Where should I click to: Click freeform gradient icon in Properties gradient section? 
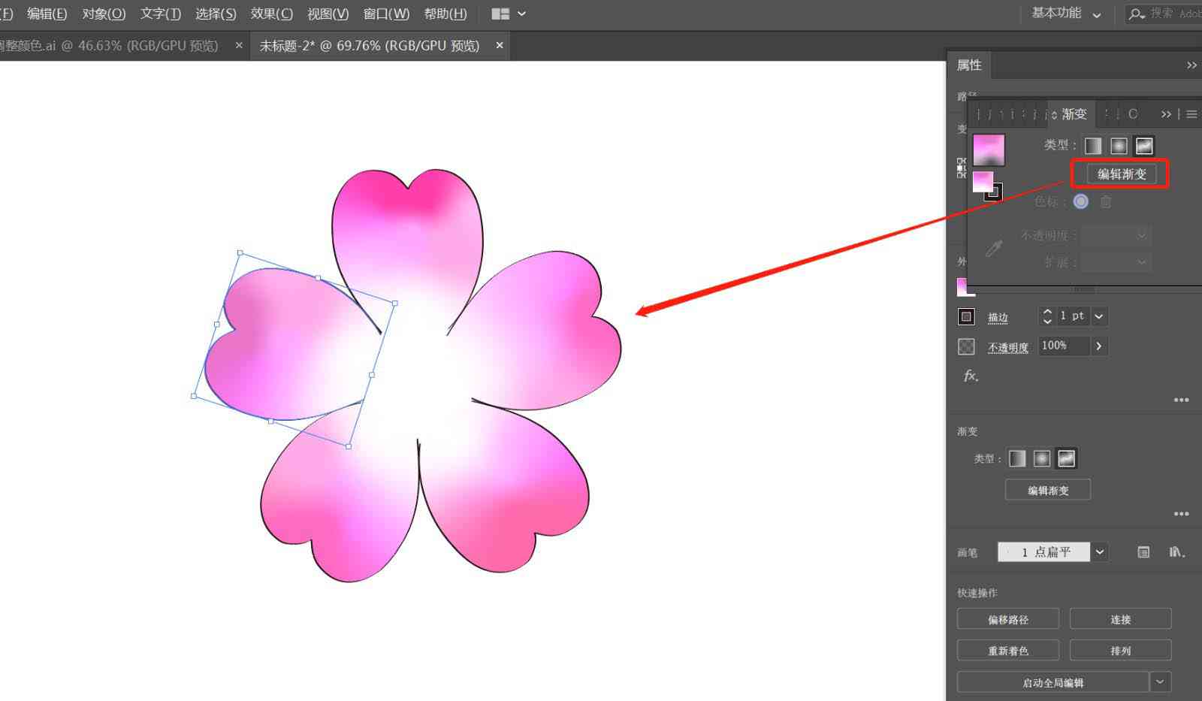tap(1066, 458)
